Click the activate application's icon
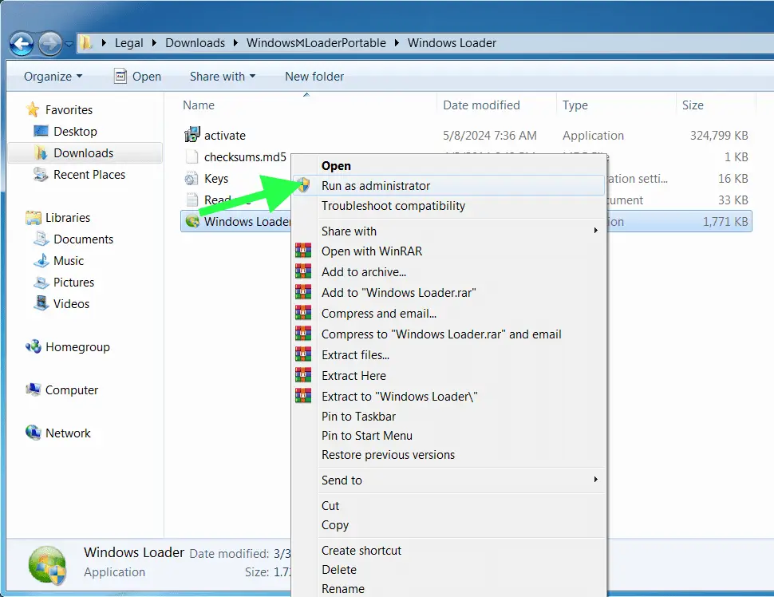 click(x=190, y=135)
